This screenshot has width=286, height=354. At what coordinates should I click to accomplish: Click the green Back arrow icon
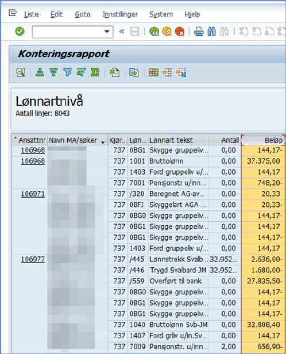pyautogui.click(x=154, y=32)
